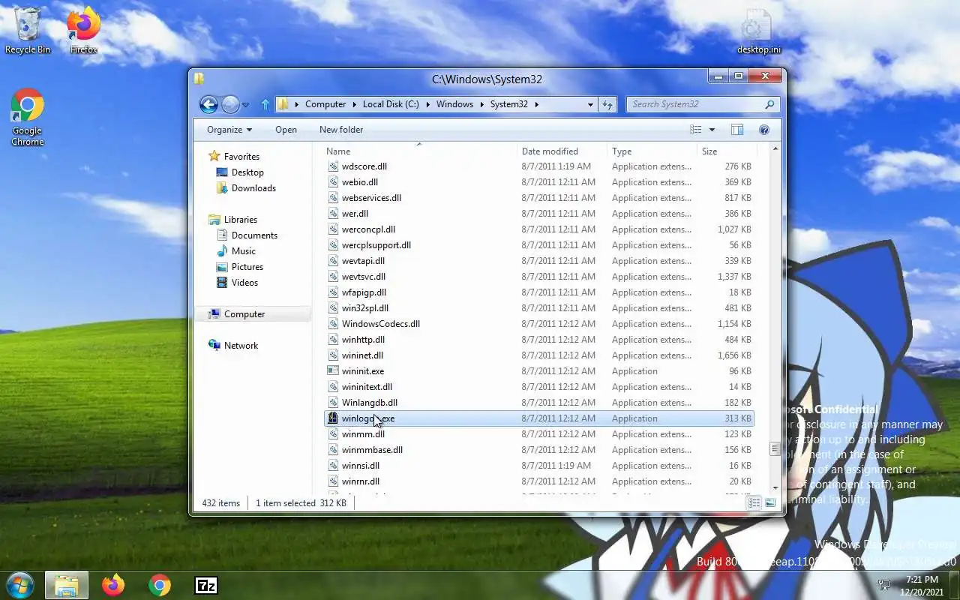The image size is (960, 600).
Task: Open Downloads in the navigation pane
Action: click(x=253, y=187)
